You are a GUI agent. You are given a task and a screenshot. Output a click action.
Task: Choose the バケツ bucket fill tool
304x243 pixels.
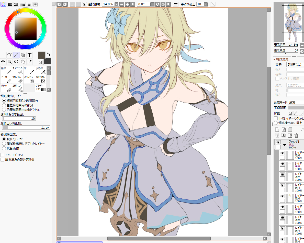6,88
